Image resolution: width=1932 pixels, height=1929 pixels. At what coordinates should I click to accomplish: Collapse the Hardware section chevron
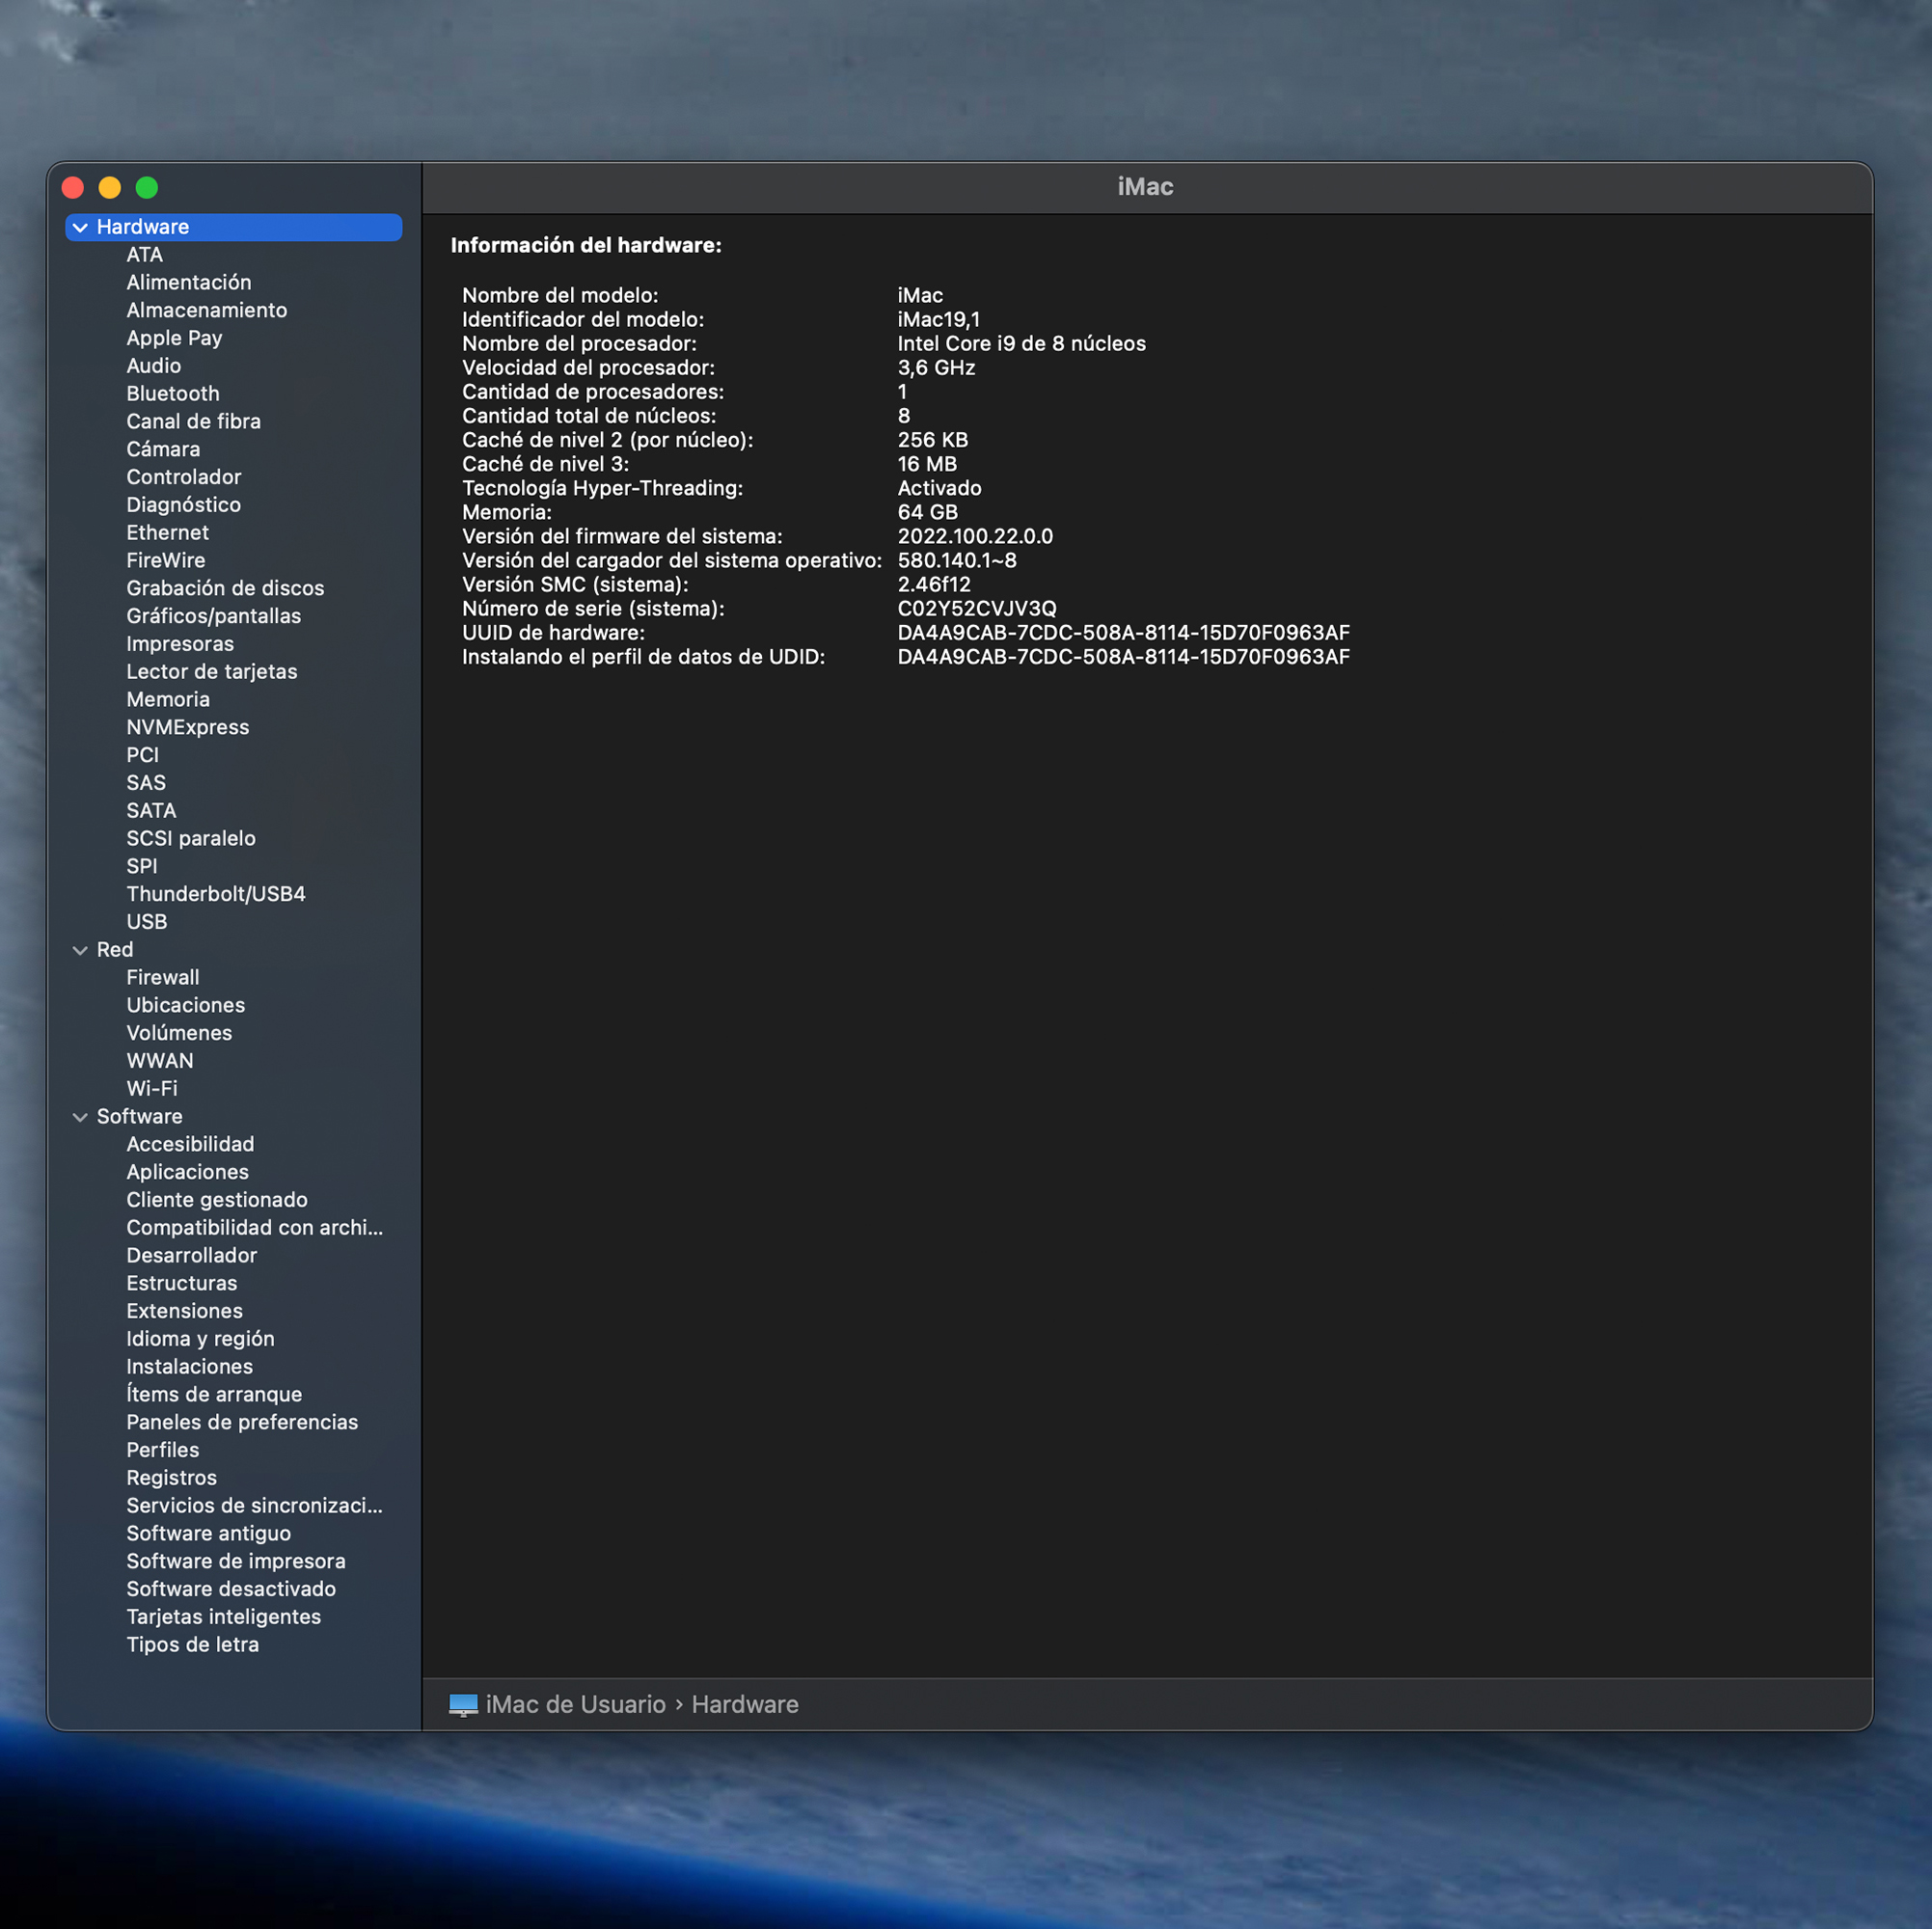[80, 228]
